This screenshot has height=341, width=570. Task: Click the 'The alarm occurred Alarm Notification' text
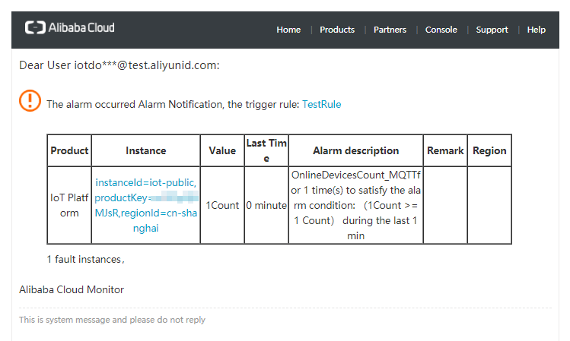pos(173,105)
